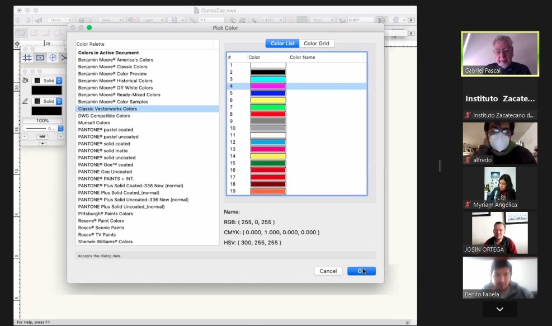Click the fourth rotated rectangle mode icon
The image size is (552, 326).
[58, 33]
